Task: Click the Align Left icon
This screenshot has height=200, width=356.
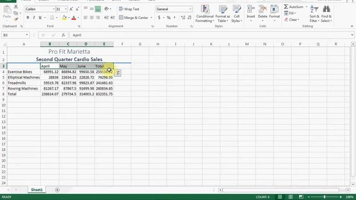Action: [86, 17]
